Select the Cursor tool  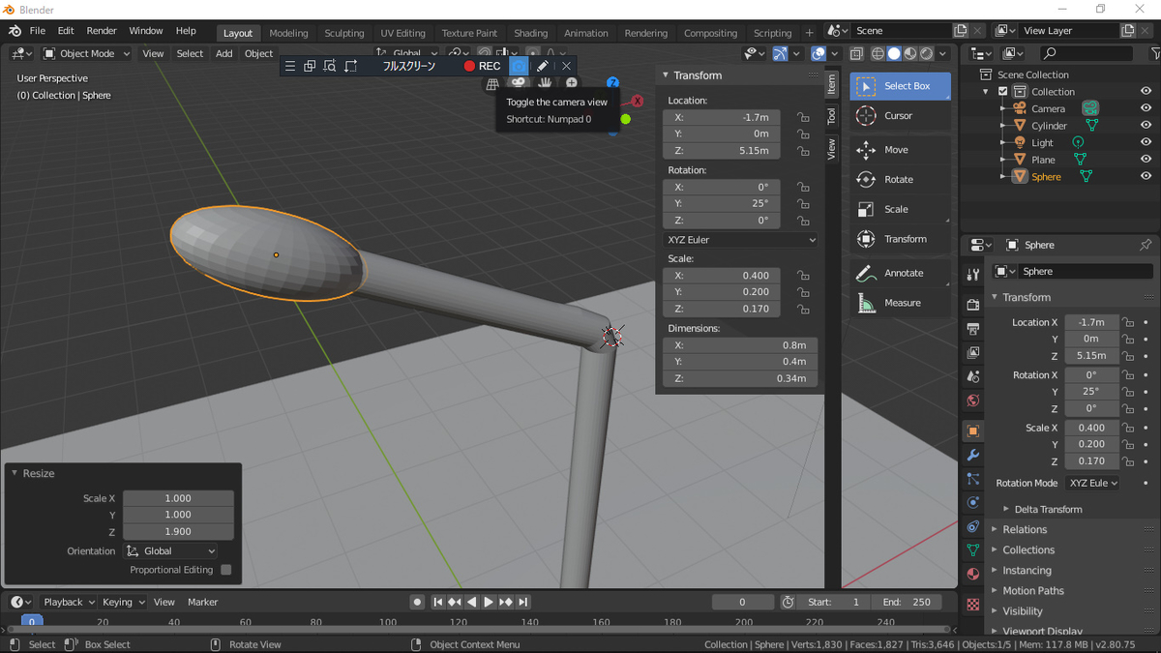pos(899,116)
